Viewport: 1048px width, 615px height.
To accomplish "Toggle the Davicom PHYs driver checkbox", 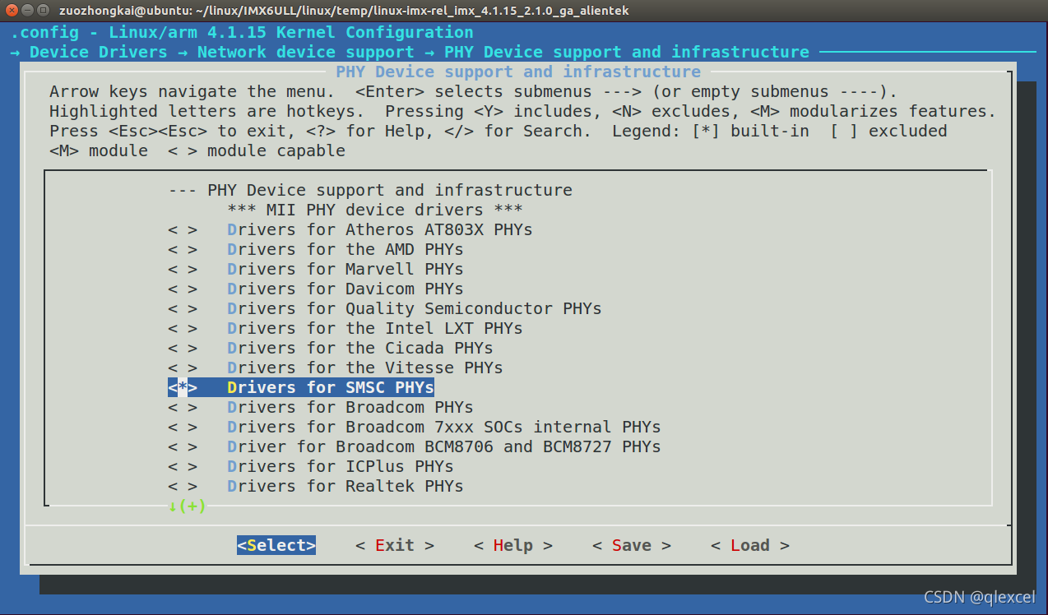I will click(183, 289).
